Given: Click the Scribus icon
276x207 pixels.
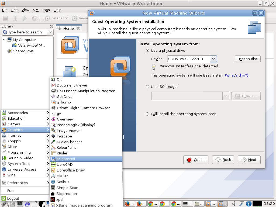Looking at the screenshot, I should tap(53, 182).
